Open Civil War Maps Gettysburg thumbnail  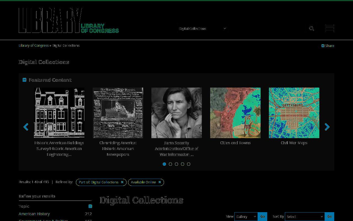tap(294, 113)
